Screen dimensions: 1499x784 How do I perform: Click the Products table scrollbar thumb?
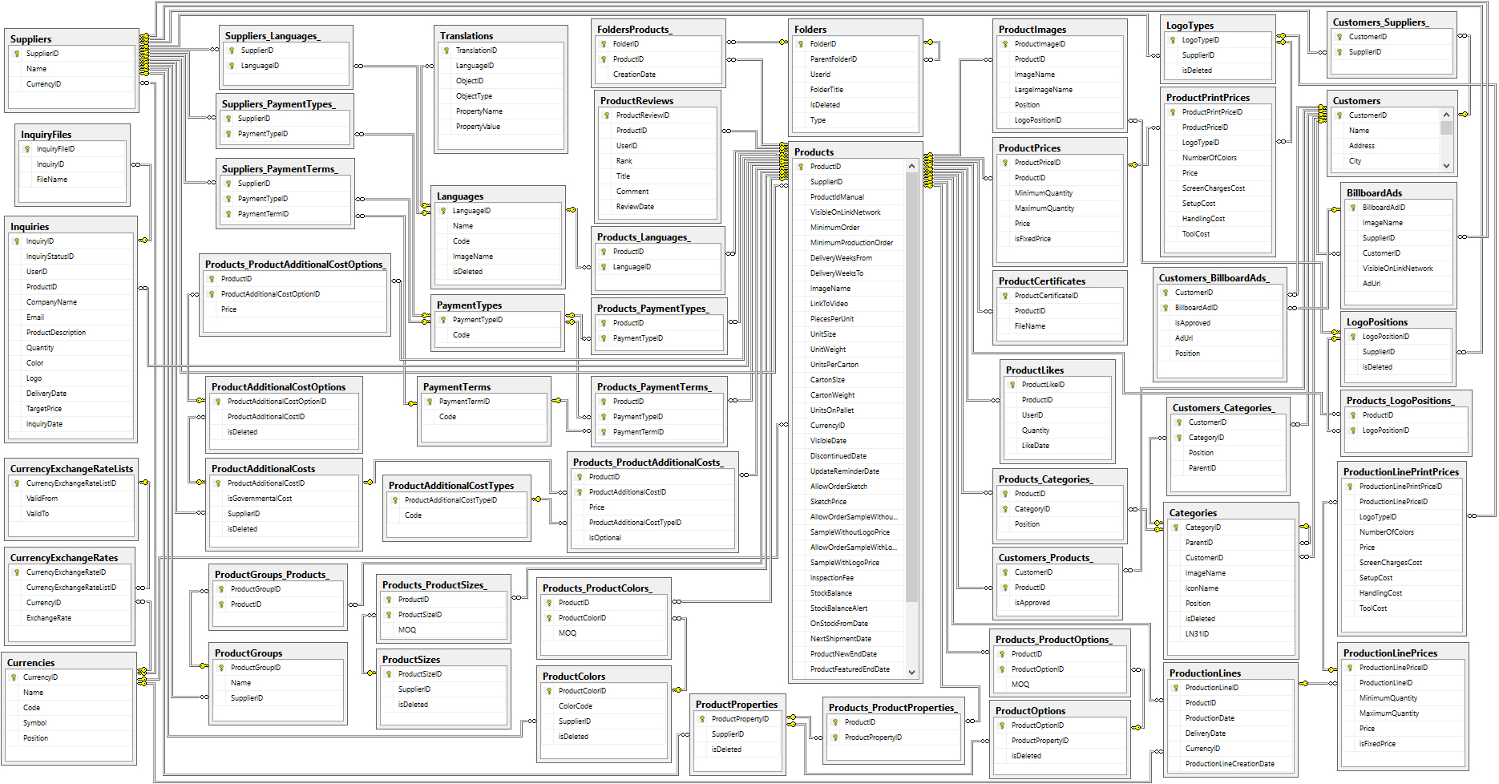(x=911, y=387)
